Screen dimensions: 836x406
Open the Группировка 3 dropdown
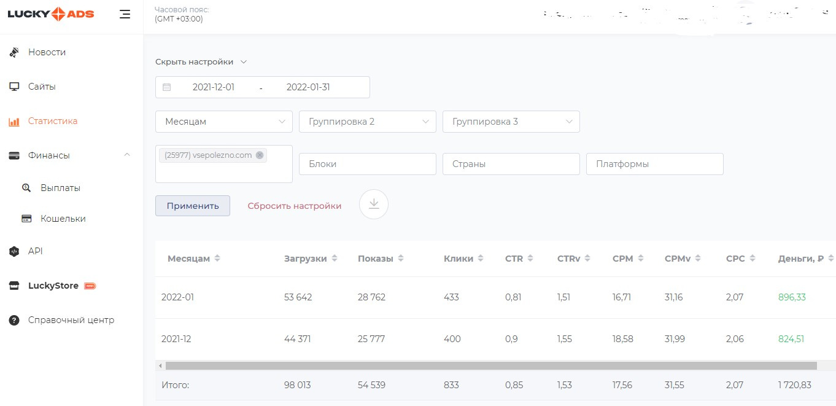511,122
